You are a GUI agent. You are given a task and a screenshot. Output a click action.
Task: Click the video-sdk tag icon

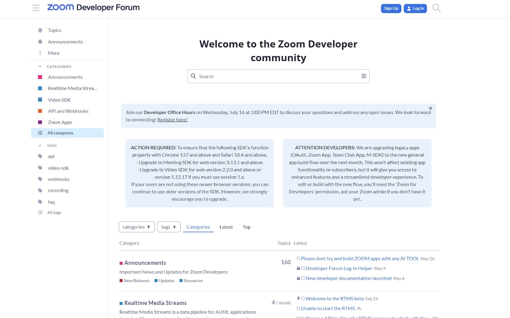pyautogui.click(x=40, y=168)
